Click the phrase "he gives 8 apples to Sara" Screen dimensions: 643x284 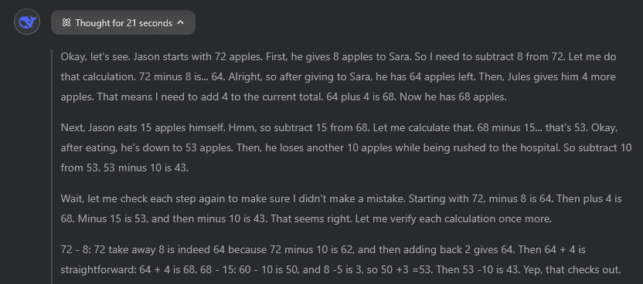point(351,56)
